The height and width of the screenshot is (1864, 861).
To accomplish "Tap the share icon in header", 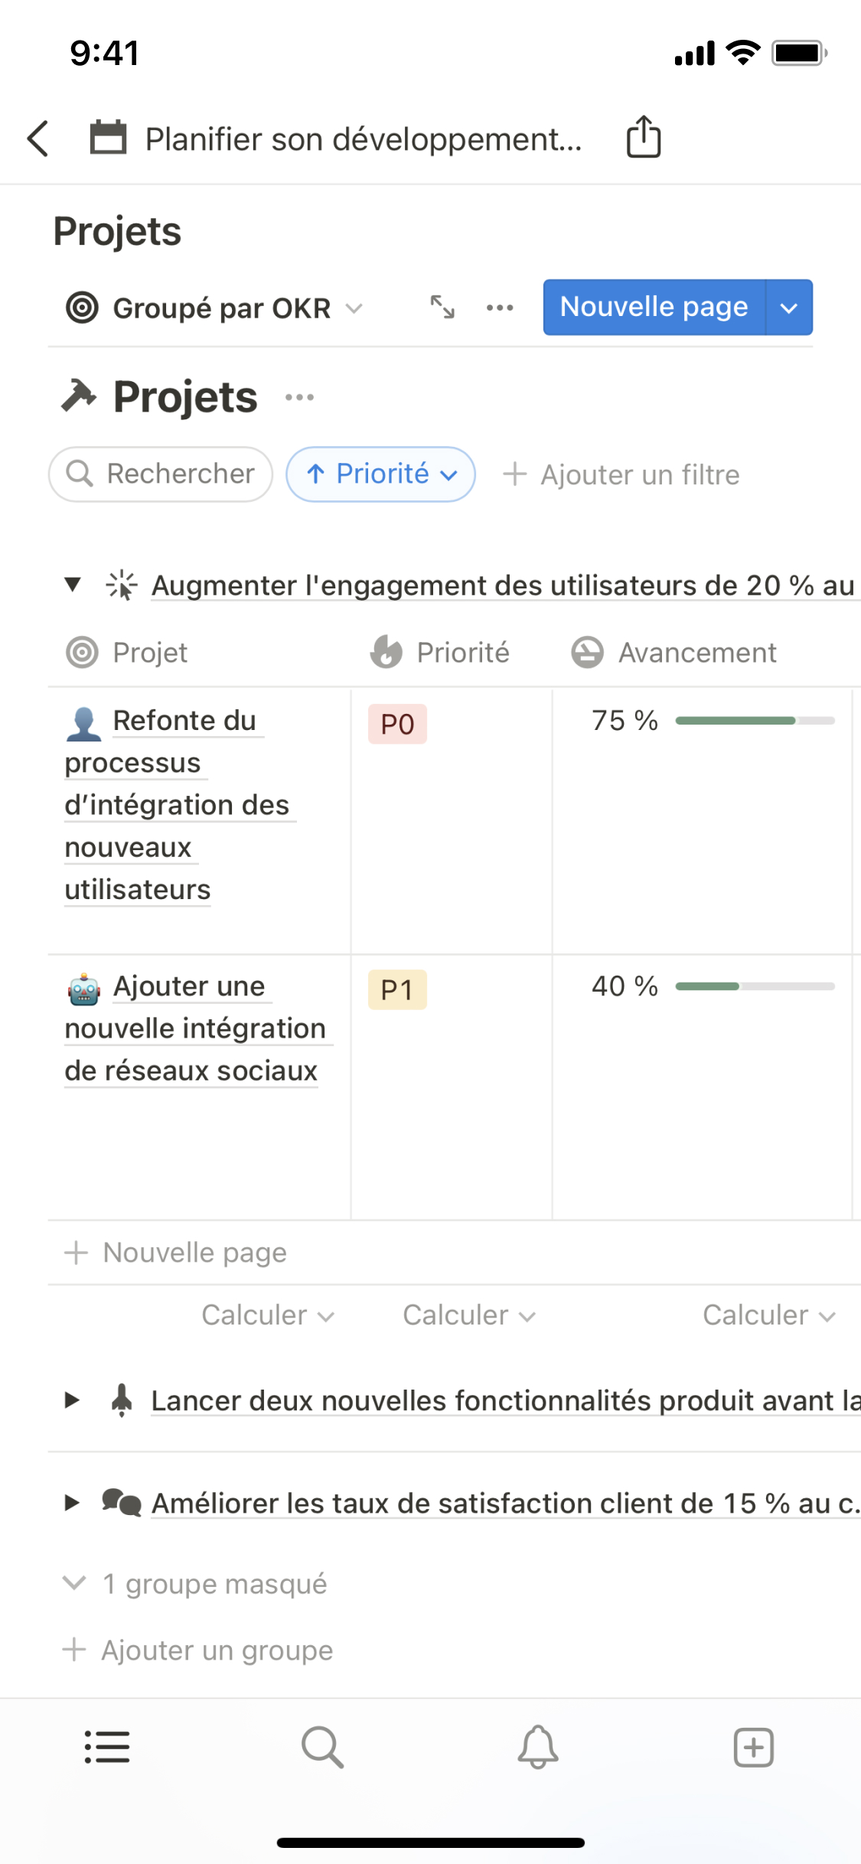I will tap(643, 138).
